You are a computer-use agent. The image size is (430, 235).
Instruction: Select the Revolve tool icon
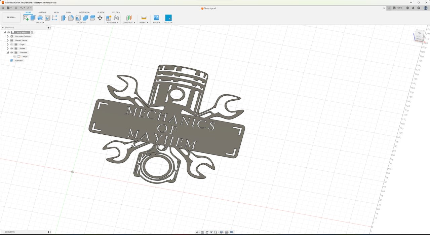point(40,18)
